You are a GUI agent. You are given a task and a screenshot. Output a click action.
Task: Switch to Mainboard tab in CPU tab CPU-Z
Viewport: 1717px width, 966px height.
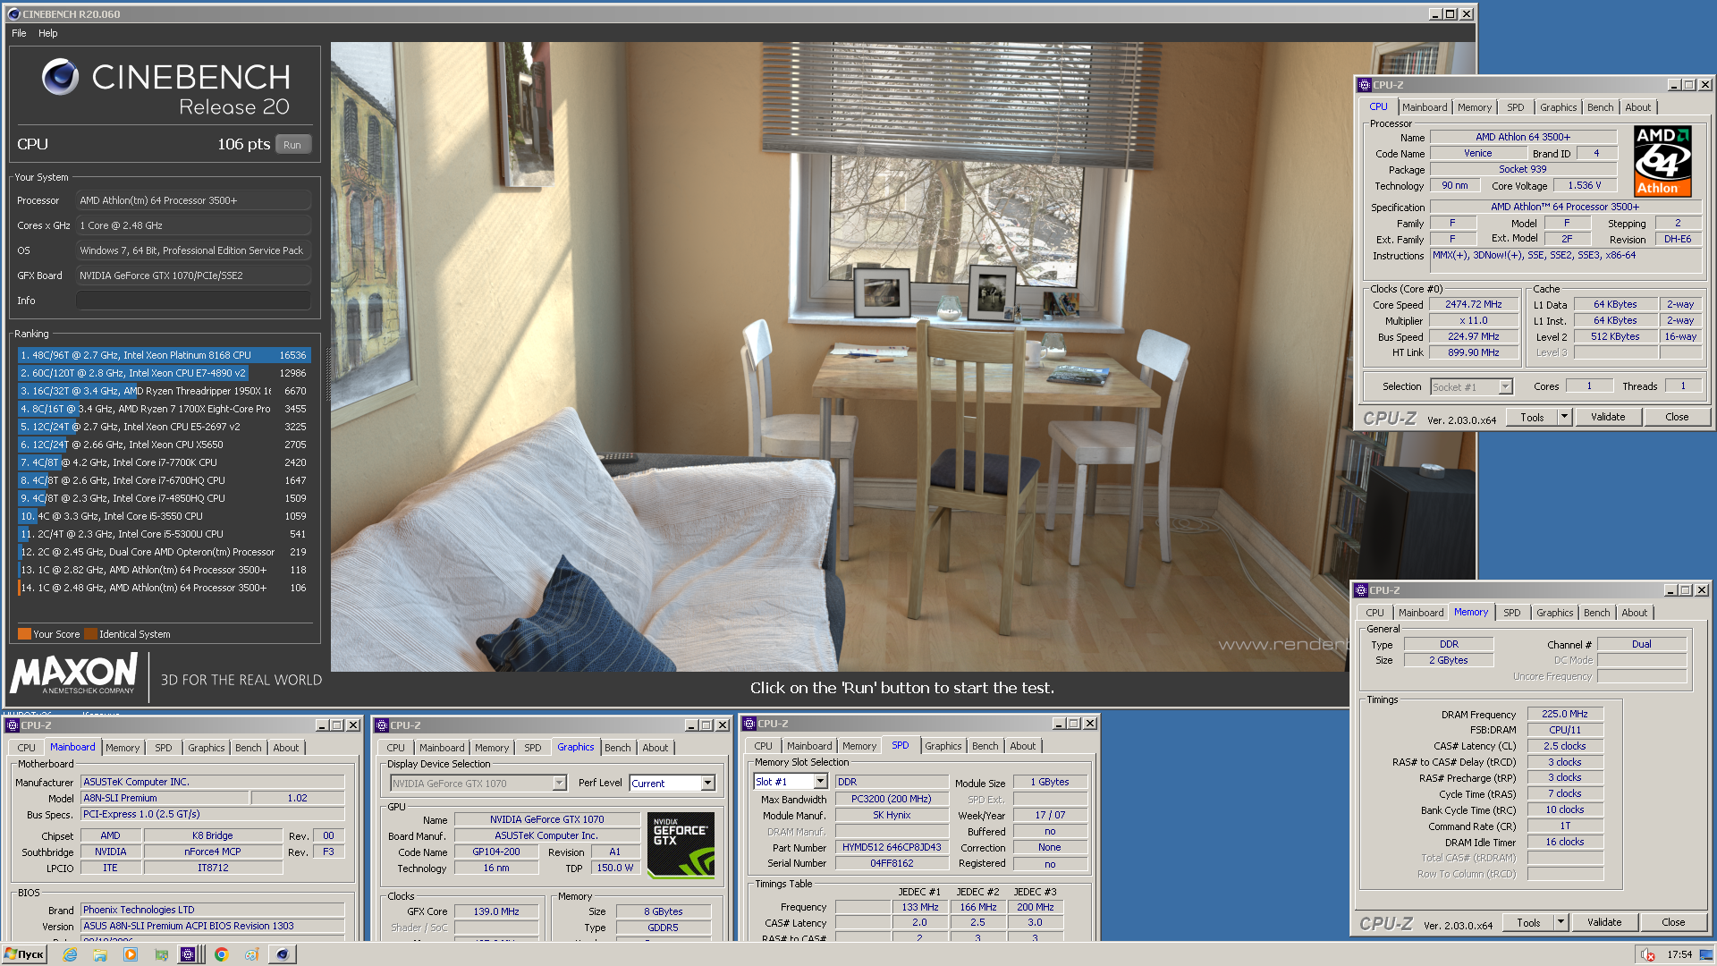pos(1424,107)
